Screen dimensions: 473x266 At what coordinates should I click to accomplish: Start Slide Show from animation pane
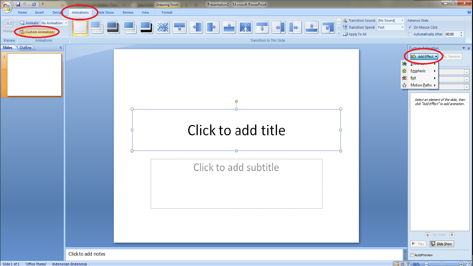442,244
